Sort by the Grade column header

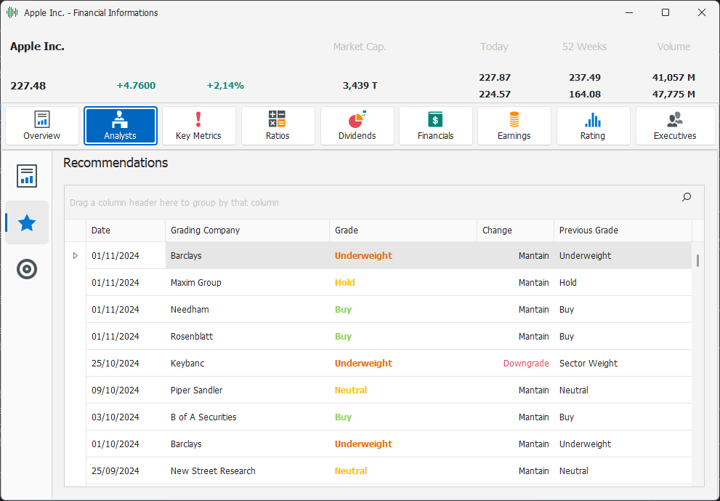point(403,231)
